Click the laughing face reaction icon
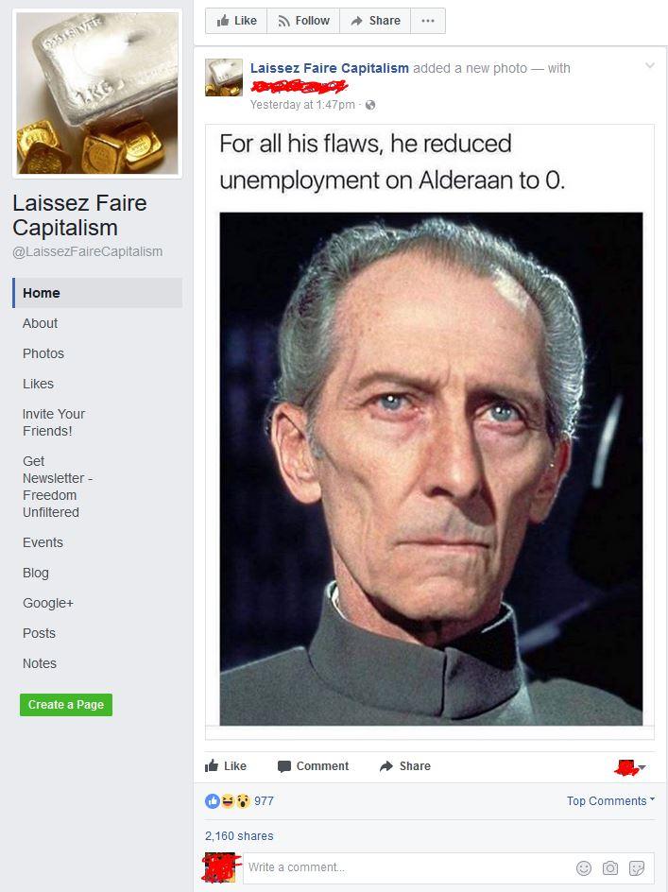 tap(228, 801)
